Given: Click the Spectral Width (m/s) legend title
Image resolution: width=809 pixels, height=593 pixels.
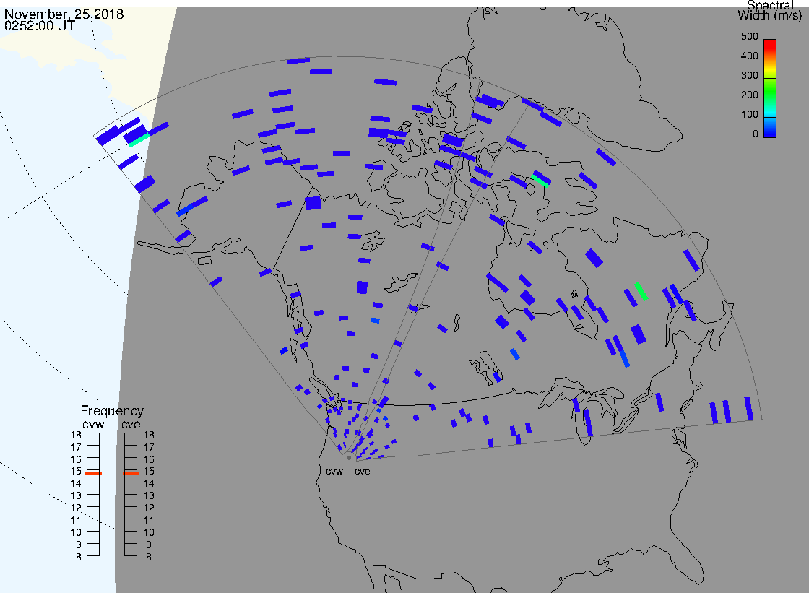Looking at the screenshot, I should [x=770, y=10].
